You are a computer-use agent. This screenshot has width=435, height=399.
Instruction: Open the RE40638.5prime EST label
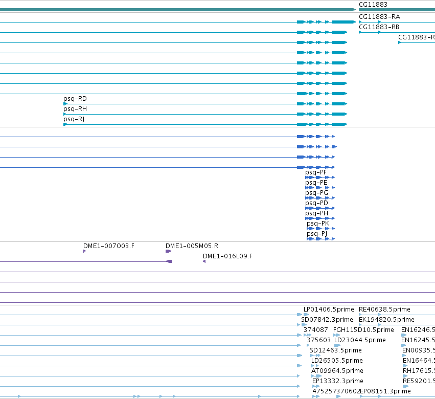[384, 309]
